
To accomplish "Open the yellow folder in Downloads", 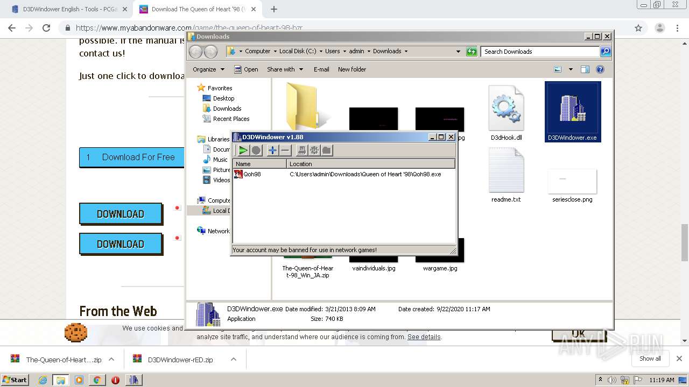I will point(308,105).
